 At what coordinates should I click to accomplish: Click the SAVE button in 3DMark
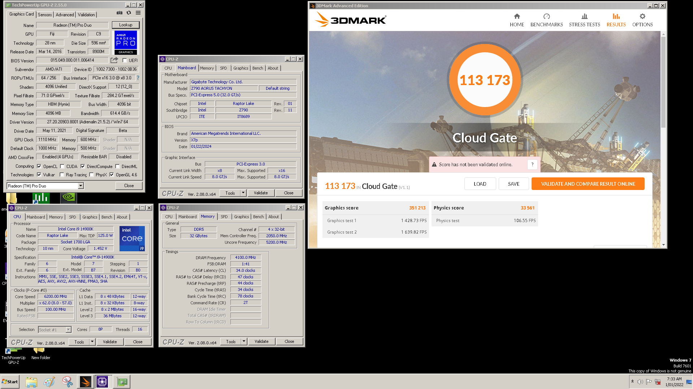coord(514,184)
